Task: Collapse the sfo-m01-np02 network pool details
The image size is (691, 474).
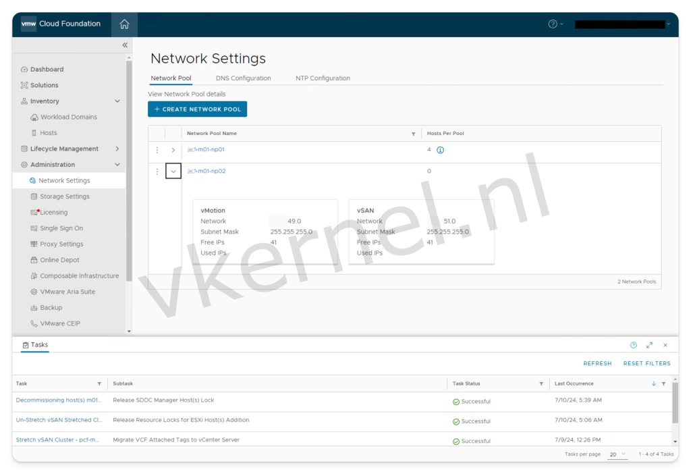Action: coord(173,171)
